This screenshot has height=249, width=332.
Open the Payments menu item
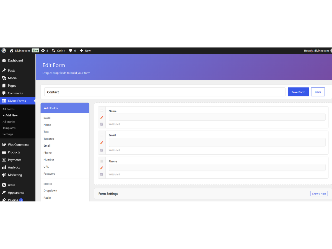[18, 160]
